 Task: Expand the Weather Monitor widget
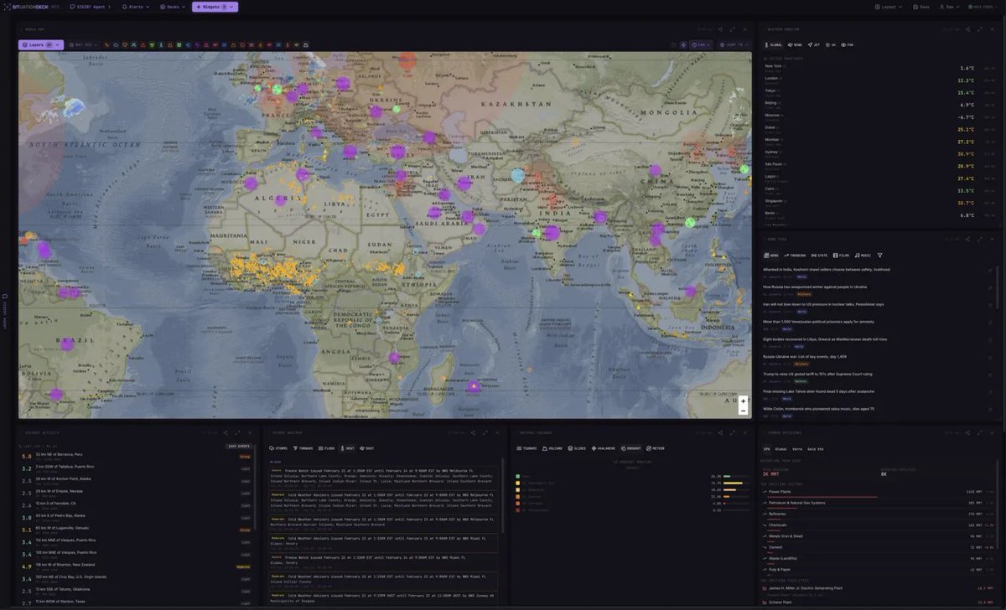980,29
